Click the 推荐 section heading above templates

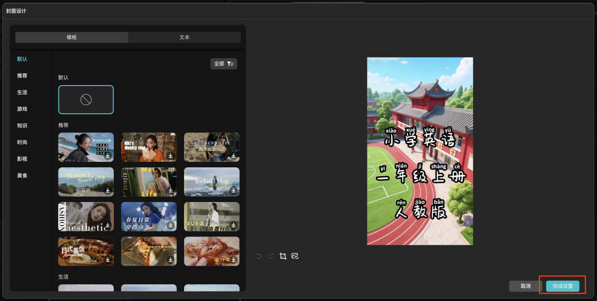pyautogui.click(x=63, y=125)
